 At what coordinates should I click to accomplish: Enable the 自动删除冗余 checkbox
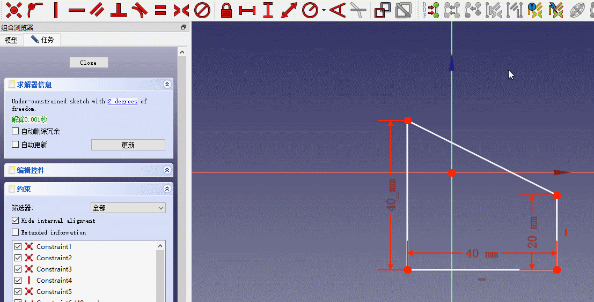click(15, 131)
